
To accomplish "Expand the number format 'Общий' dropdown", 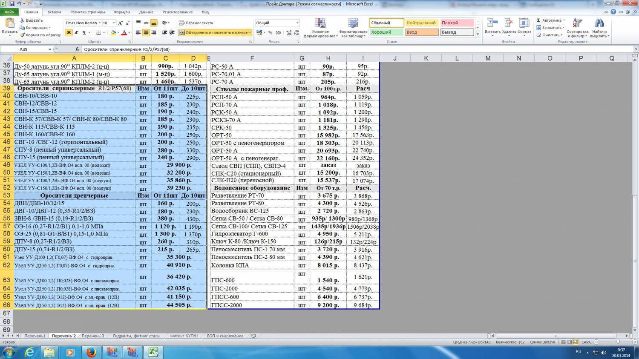I will [297, 23].
